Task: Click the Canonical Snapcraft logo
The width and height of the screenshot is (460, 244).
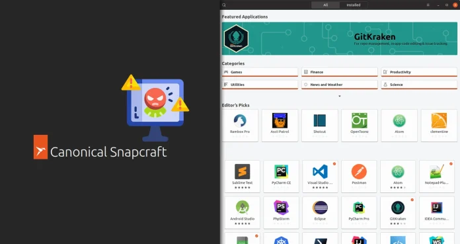Action: pyautogui.click(x=100, y=147)
